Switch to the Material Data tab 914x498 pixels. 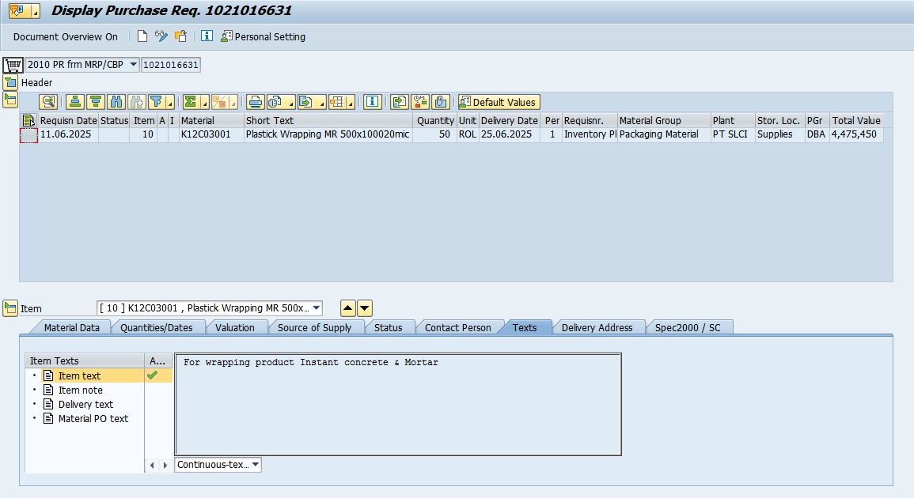[x=72, y=327]
